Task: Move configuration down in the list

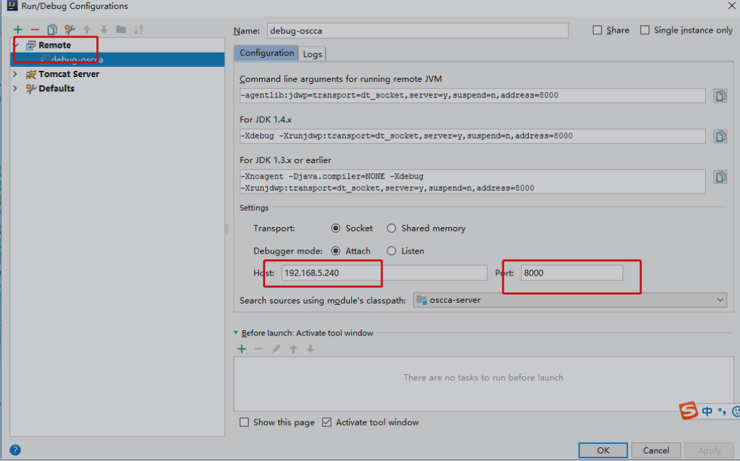Action: (x=104, y=30)
